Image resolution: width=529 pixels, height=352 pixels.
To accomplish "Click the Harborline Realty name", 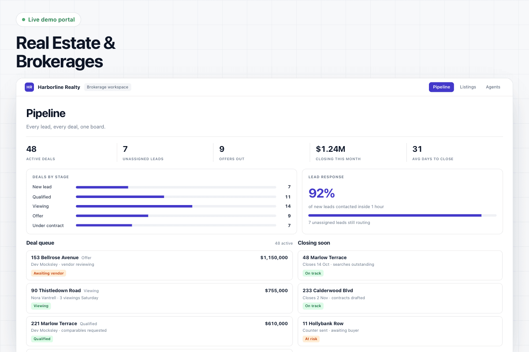I will point(59,87).
